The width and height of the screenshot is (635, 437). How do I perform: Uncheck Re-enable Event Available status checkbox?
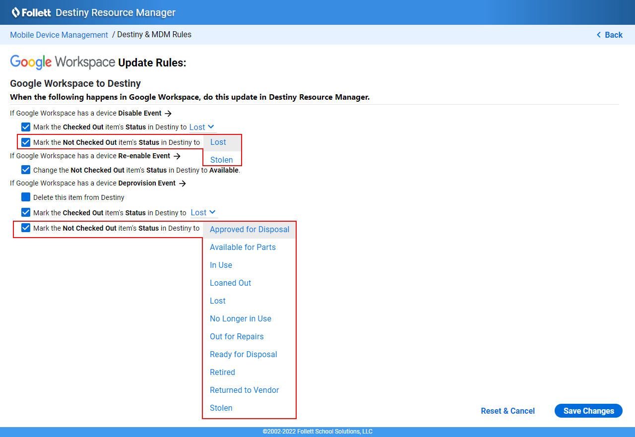[x=26, y=170]
